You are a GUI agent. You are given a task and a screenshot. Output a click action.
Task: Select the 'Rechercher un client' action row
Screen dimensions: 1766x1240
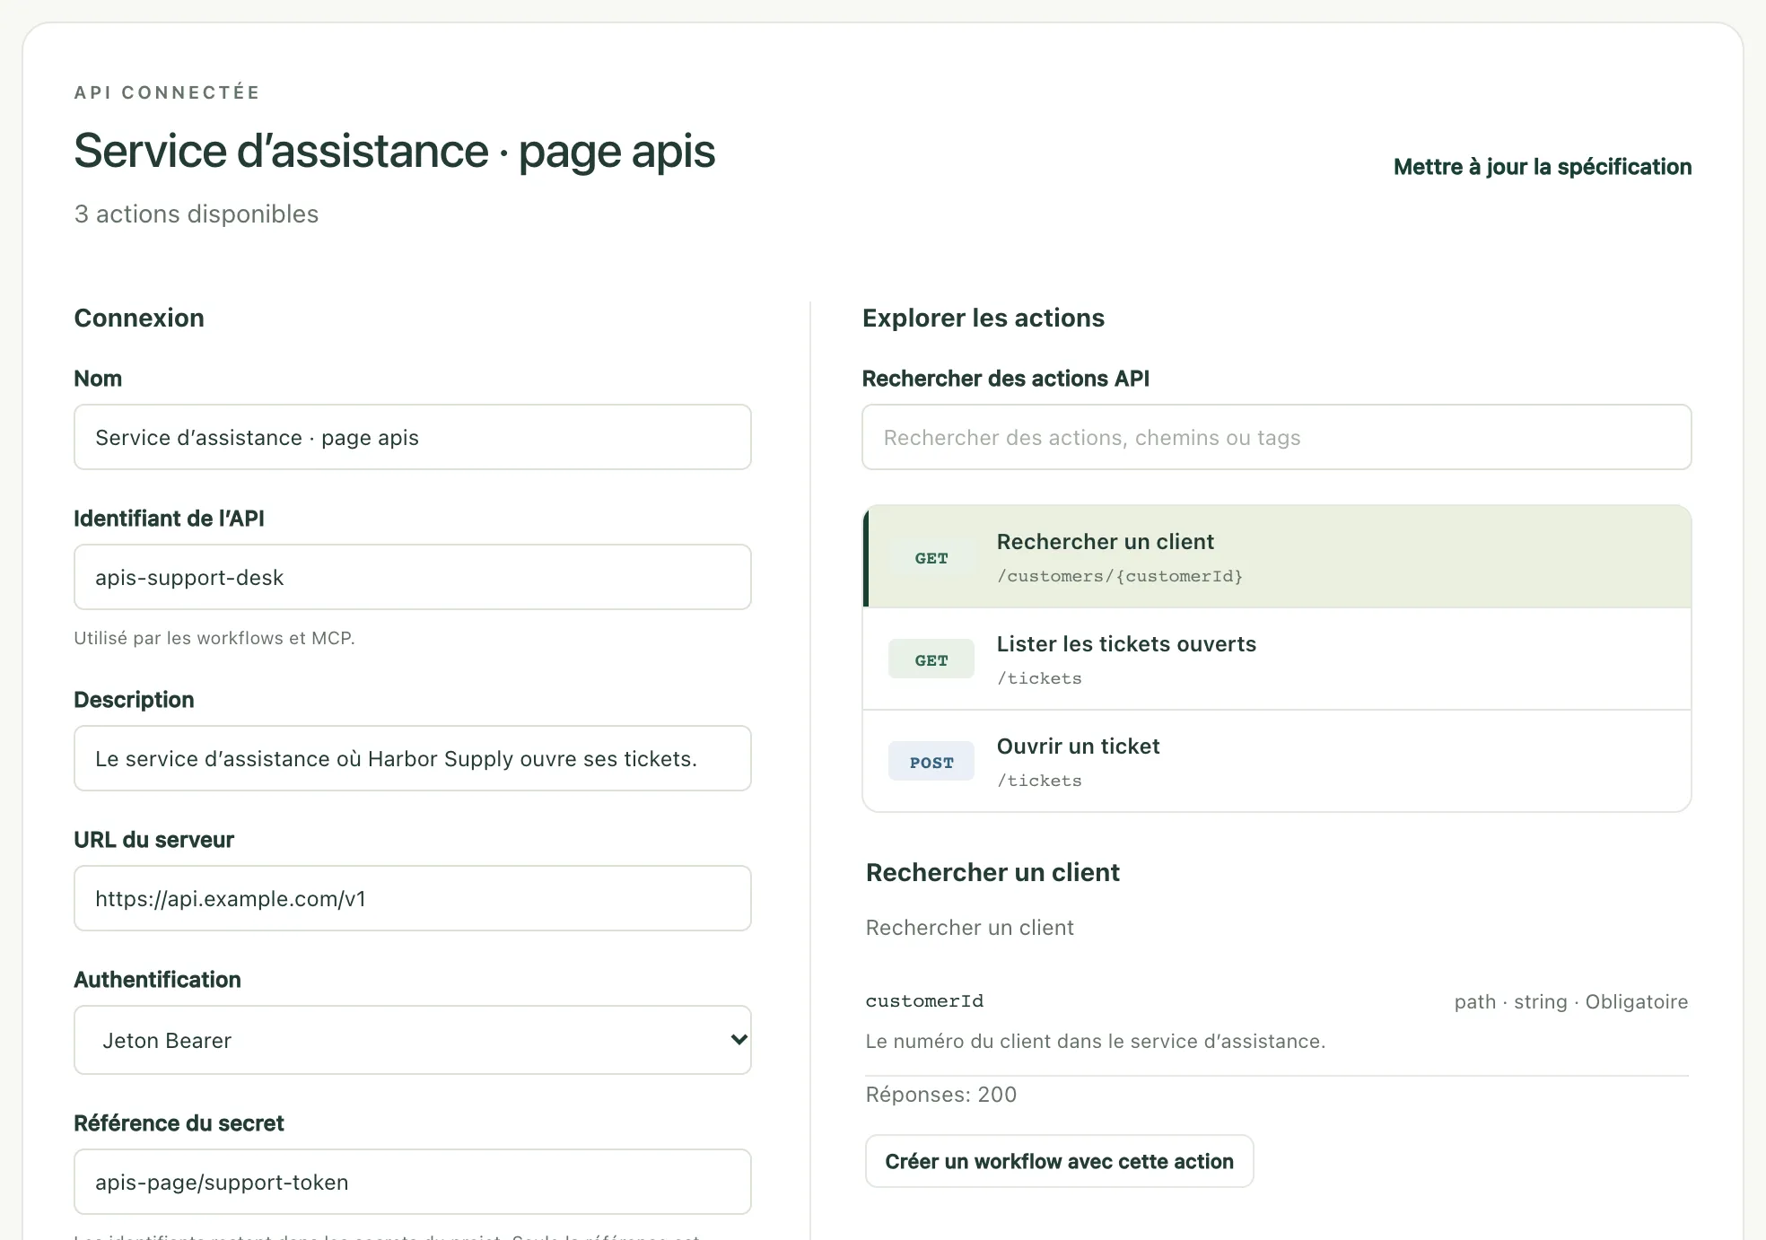[x=1276, y=557]
